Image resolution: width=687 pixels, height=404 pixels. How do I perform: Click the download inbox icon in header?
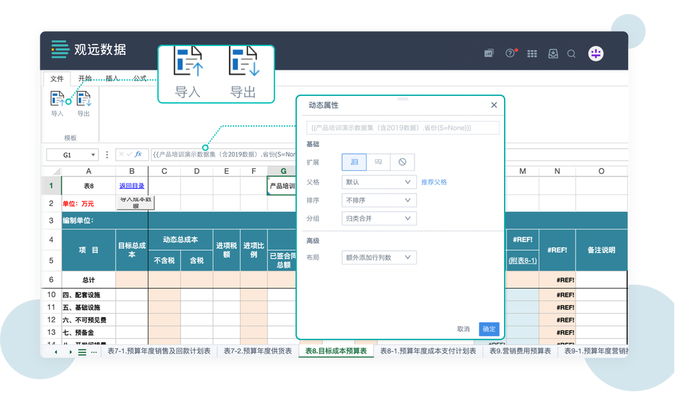[553, 54]
